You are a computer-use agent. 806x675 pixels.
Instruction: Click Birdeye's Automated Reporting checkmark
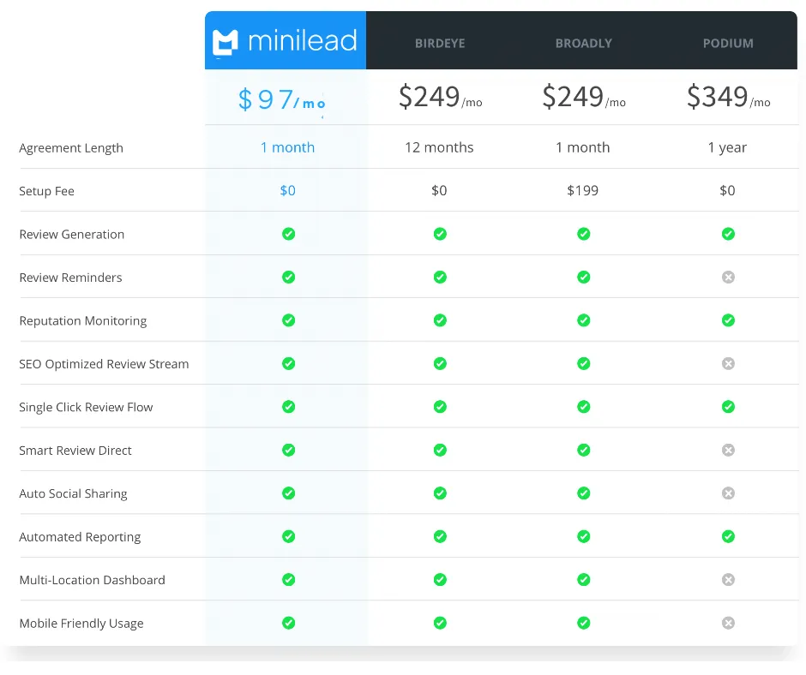440,535
